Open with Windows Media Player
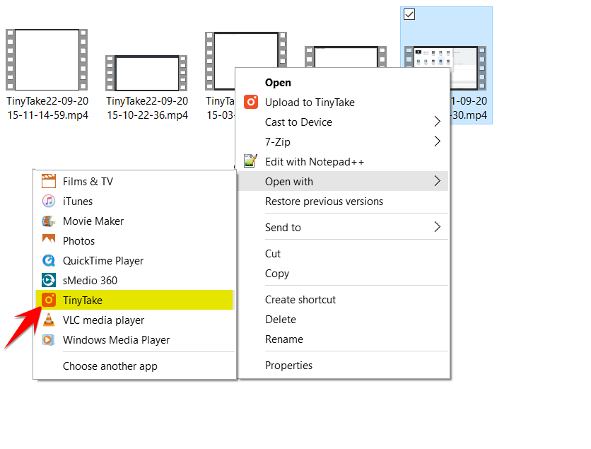This screenshot has height=449, width=591. pyautogui.click(x=134, y=339)
